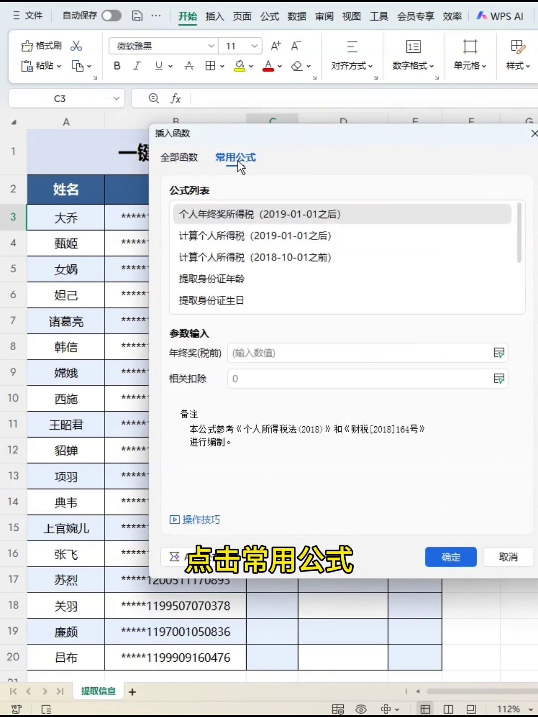Toggle the AutoSave (自动保存) switch
Screen dimensions: 538x717
[x=112, y=16]
